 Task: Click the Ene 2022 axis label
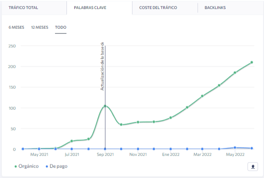point(170,155)
